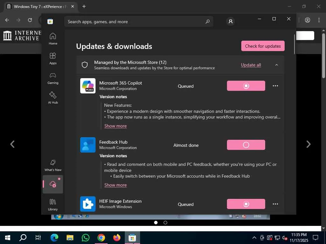326x244 pixels.
Task: Click Check for updates button
Action: [263, 46]
